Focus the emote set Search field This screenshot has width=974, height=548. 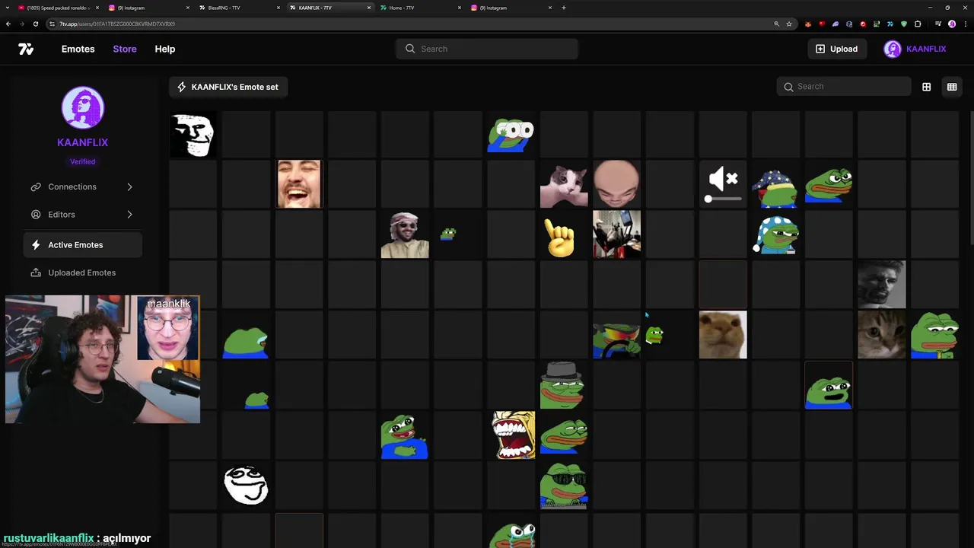tap(844, 87)
